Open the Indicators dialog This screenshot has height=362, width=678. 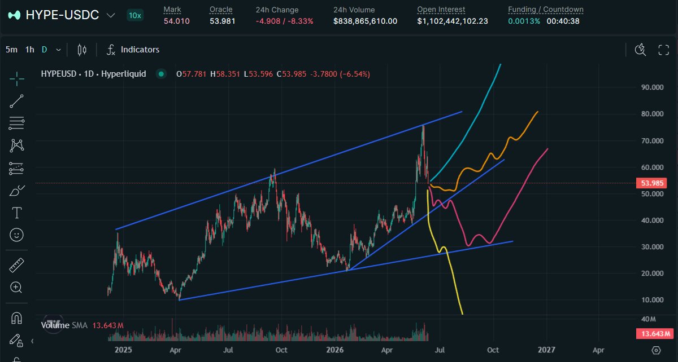[133, 50]
